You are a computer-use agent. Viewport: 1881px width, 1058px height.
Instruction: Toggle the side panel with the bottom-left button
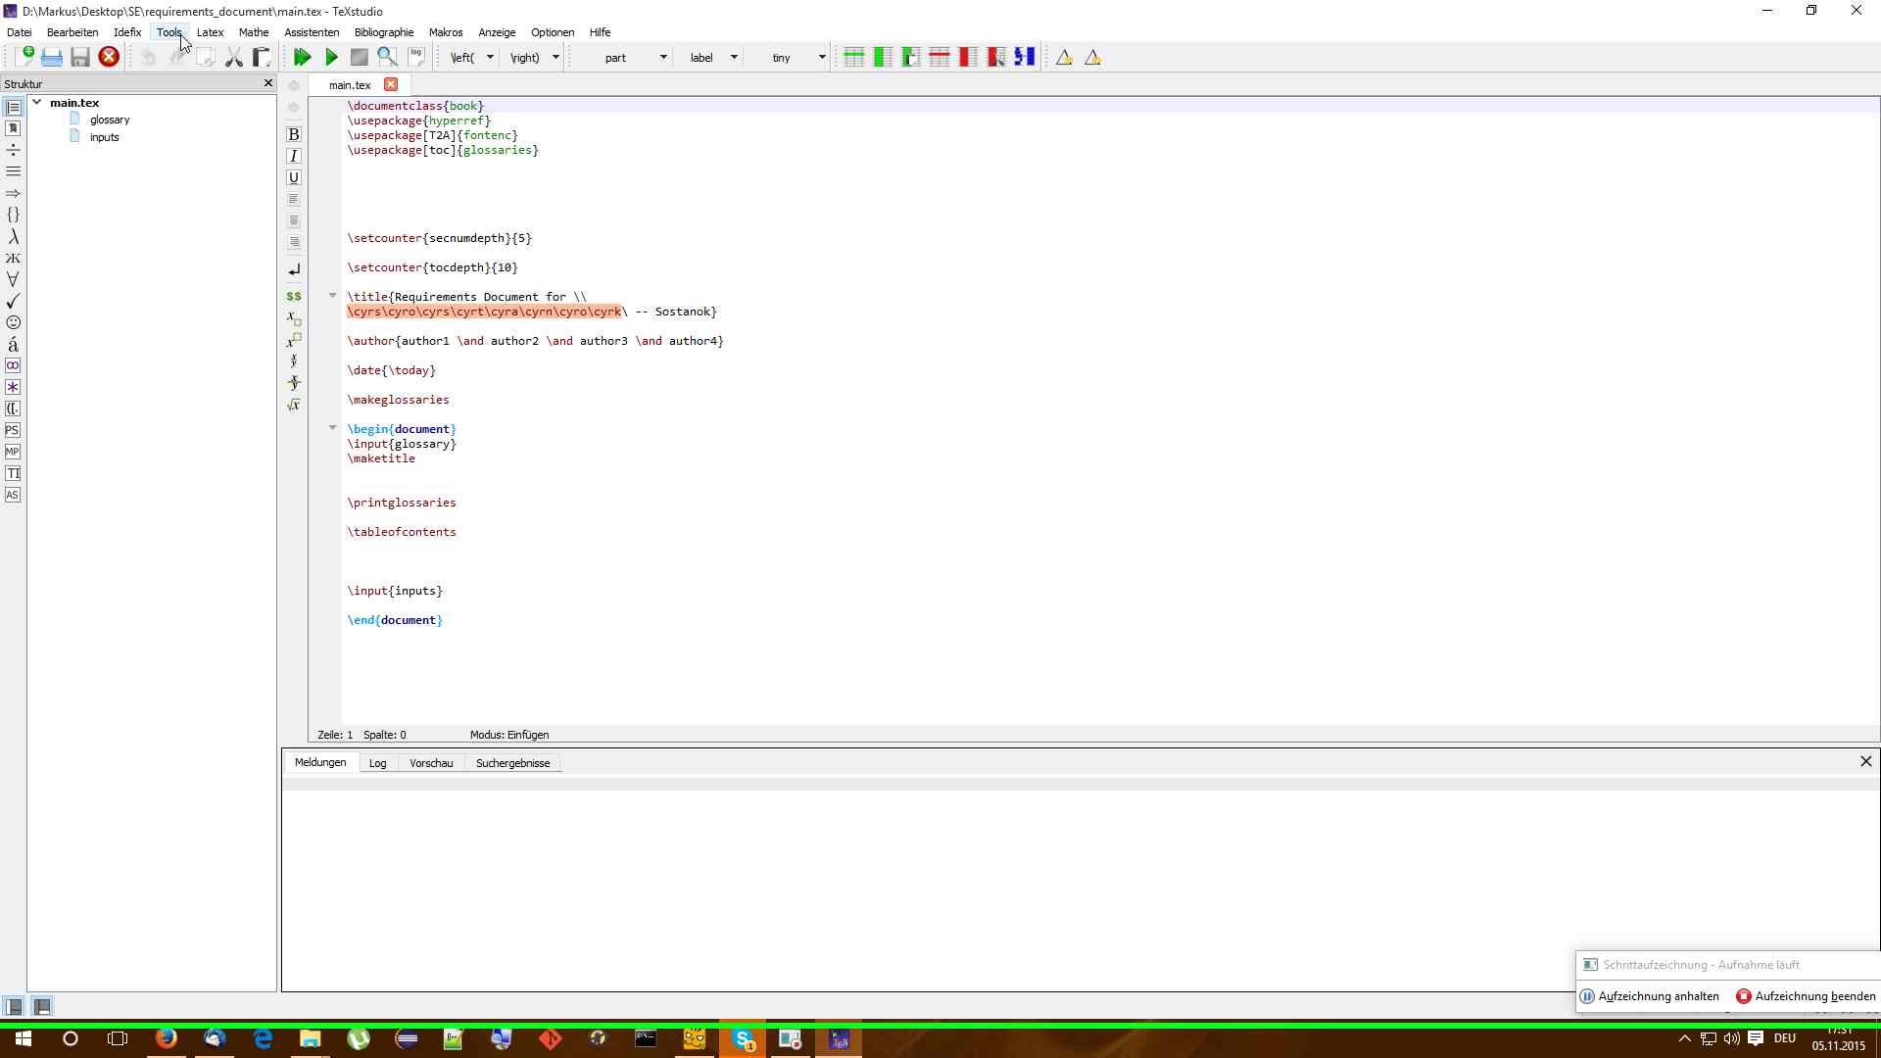[14, 1006]
